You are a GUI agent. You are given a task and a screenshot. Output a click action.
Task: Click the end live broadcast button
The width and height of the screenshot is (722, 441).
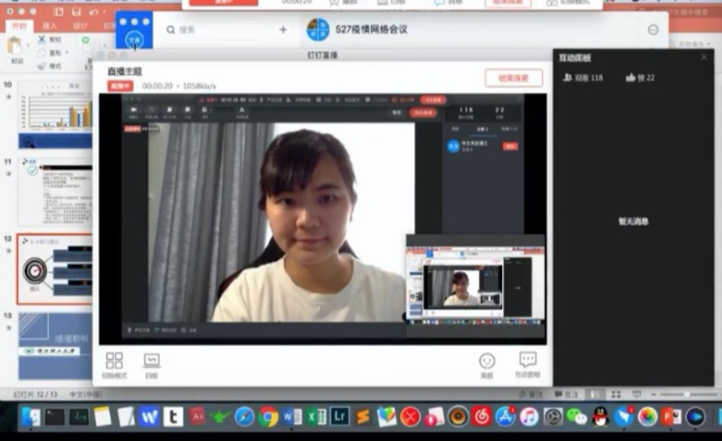tap(513, 78)
